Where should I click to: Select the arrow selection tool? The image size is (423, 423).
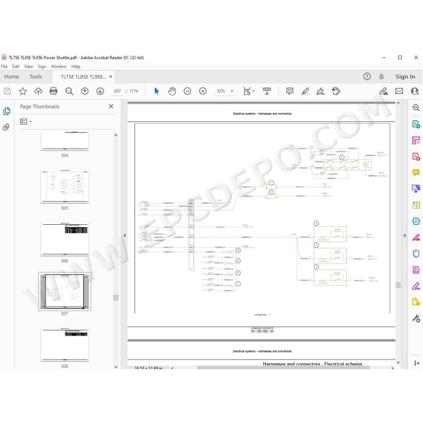click(157, 91)
